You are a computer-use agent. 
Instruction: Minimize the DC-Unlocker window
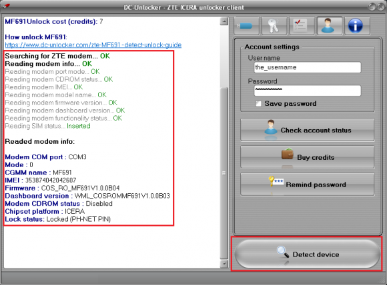tap(372, 7)
